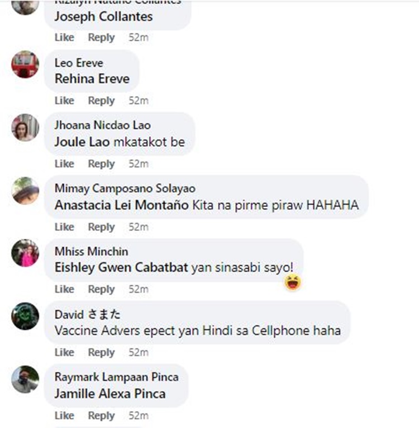Open Raymark Lampaan Pinca's avatar
419x428 pixels.
click(25, 379)
